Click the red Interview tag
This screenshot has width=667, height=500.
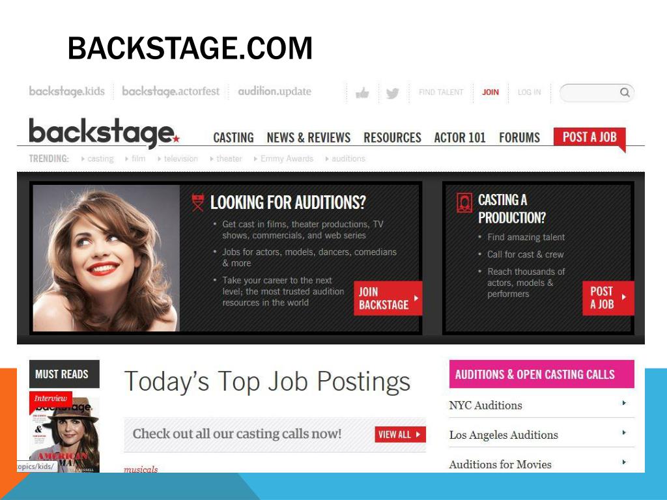point(51,399)
